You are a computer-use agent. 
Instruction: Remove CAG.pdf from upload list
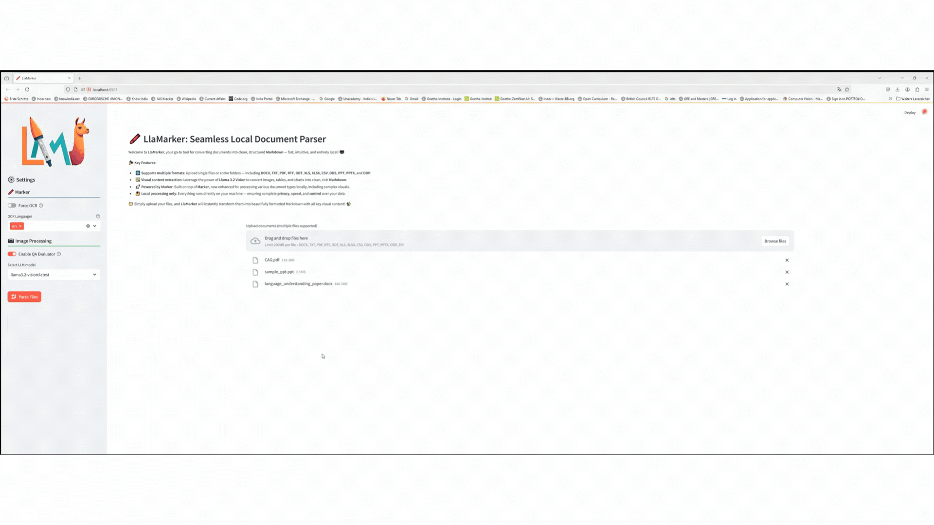point(787,260)
